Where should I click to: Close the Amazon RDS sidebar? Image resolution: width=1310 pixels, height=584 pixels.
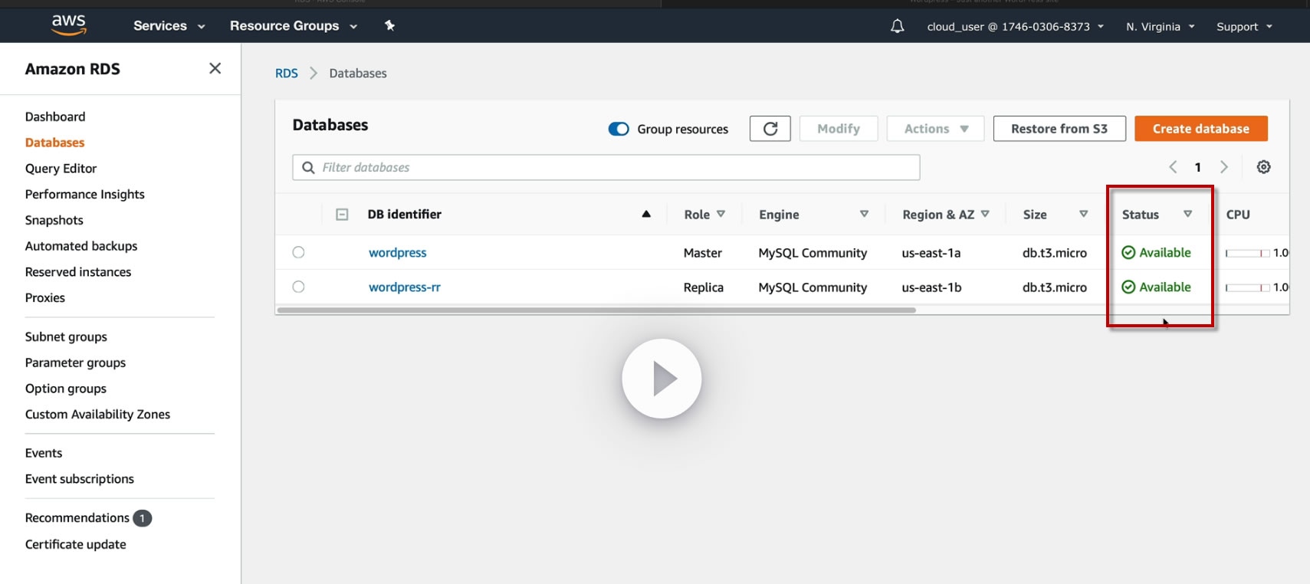tap(215, 69)
